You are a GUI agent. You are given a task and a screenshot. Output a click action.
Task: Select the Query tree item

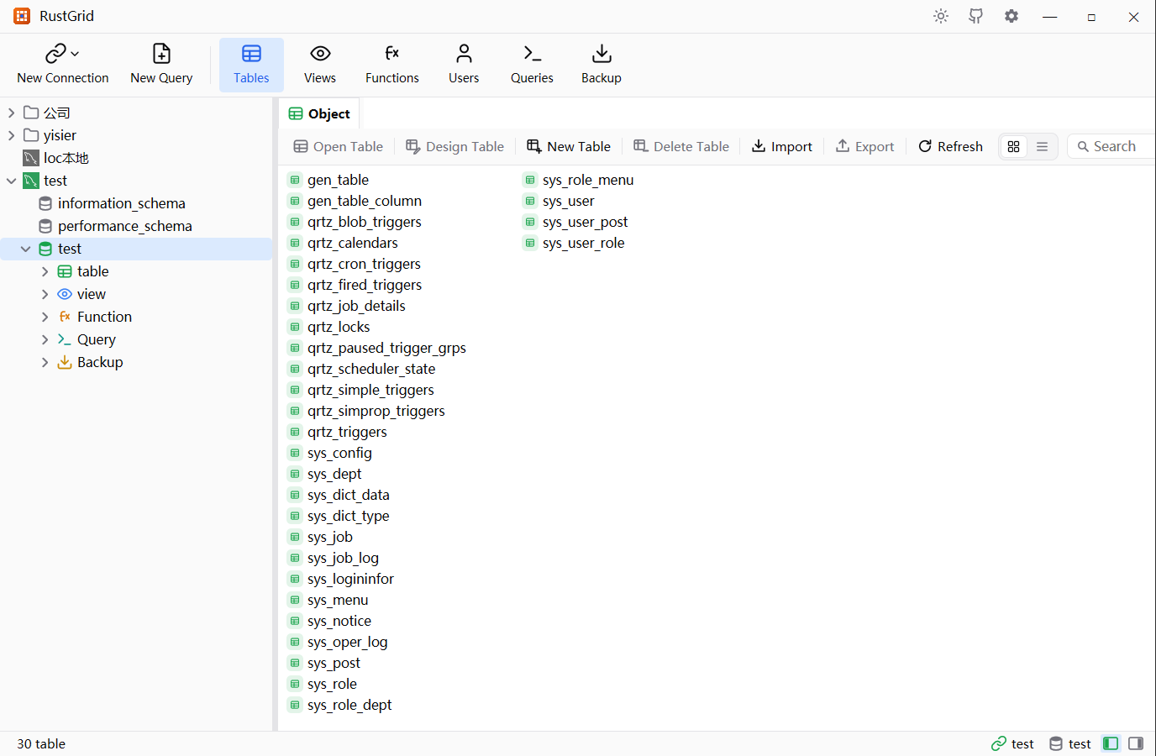[x=97, y=339]
